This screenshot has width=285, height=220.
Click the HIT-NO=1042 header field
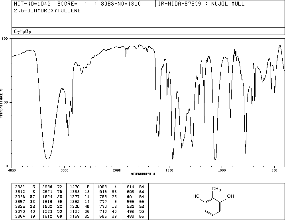(34, 4)
